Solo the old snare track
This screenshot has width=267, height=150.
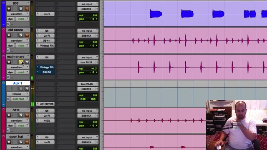pyautogui.click(x=21, y=35)
